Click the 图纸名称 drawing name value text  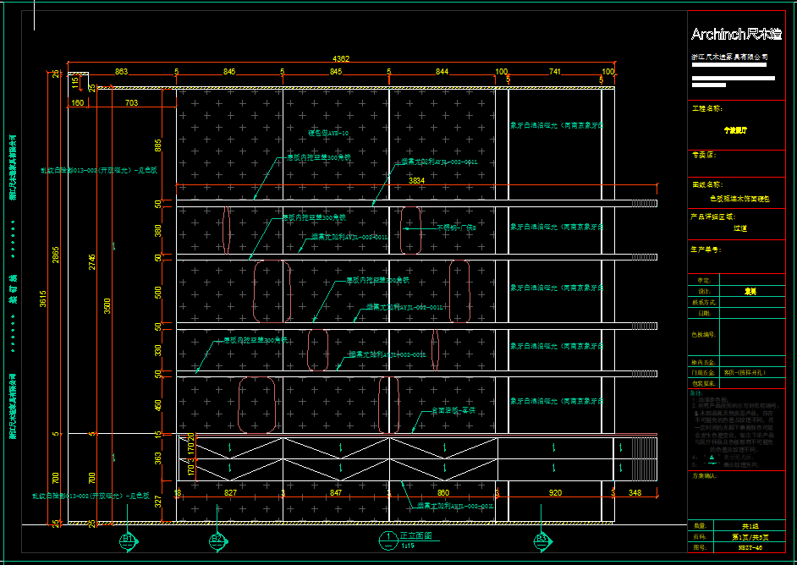click(740, 198)
